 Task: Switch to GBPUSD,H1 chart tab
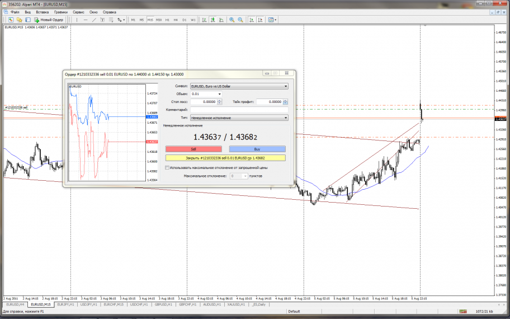(x=164, y=304)
